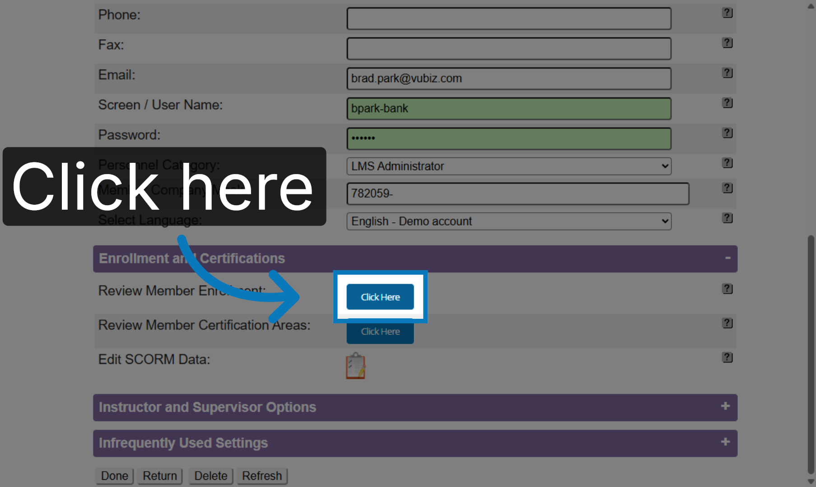This screenshot has width=816, height=487.
Task: Click the Done button
Action: 115,476
